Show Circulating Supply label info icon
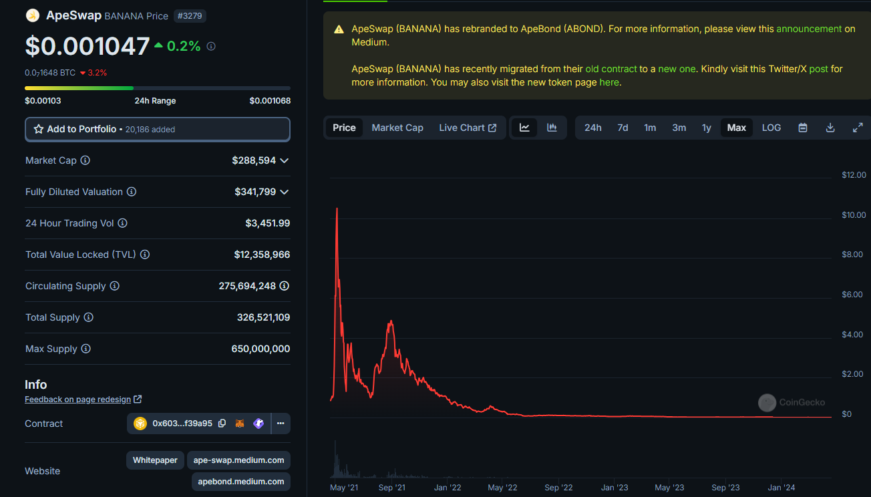The image size is (871, 497). tap(114, 286)
